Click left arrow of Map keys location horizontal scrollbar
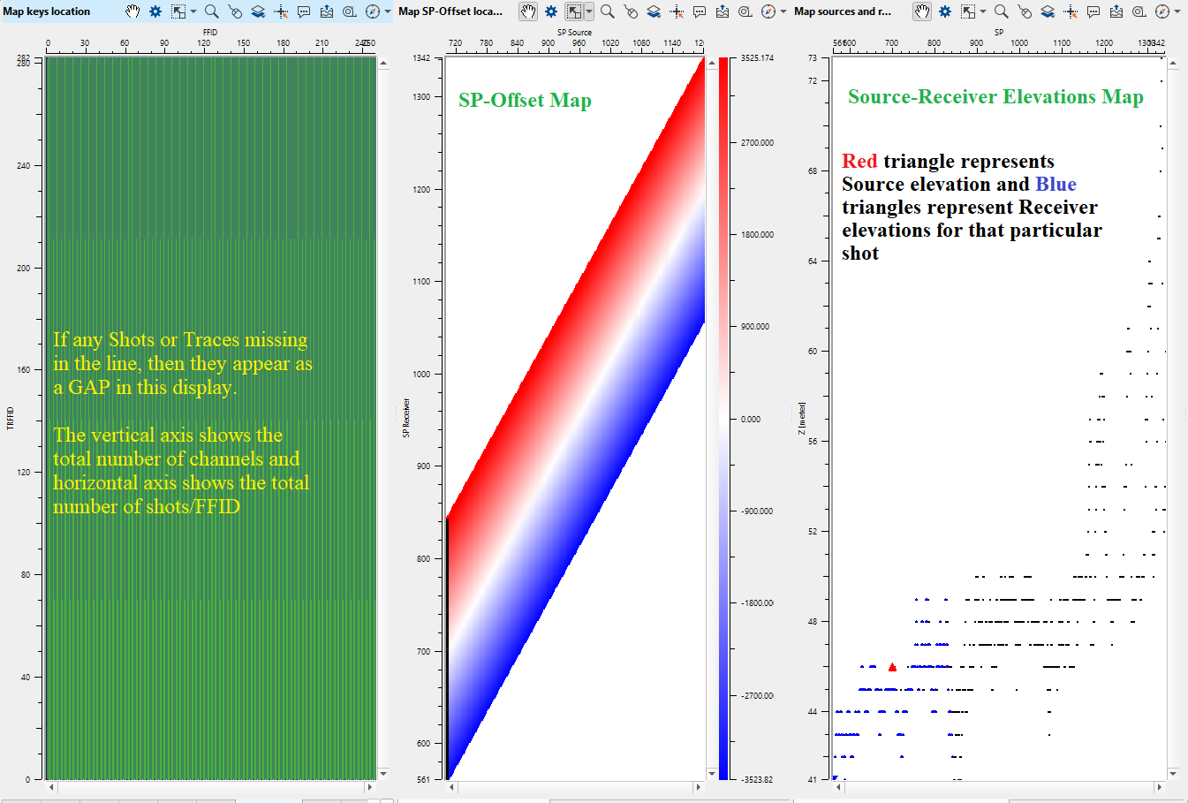 (x=51, y=786)
